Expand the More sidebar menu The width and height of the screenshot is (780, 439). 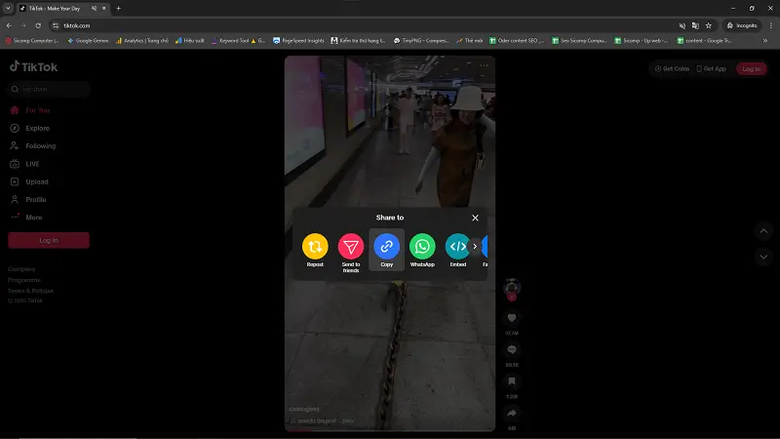coord(26,218)
